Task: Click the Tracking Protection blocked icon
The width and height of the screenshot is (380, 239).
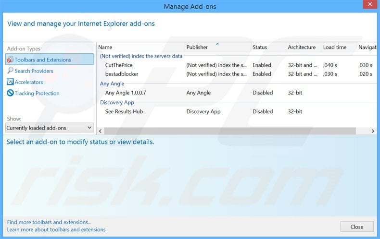Action: point(10,93)
